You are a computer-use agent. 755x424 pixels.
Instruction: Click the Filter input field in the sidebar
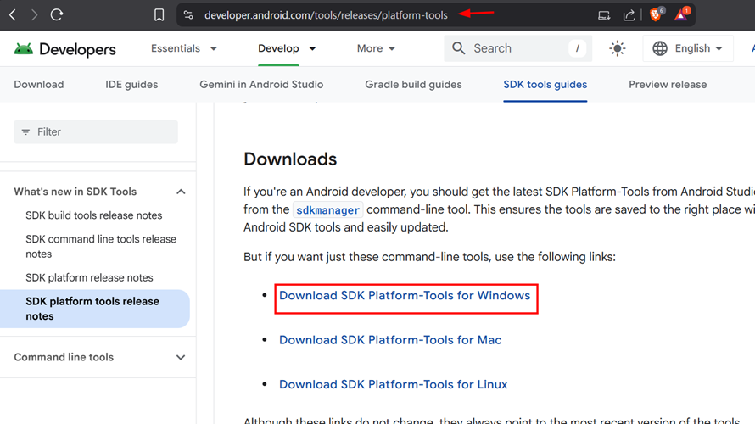click(x=96, y=131)
